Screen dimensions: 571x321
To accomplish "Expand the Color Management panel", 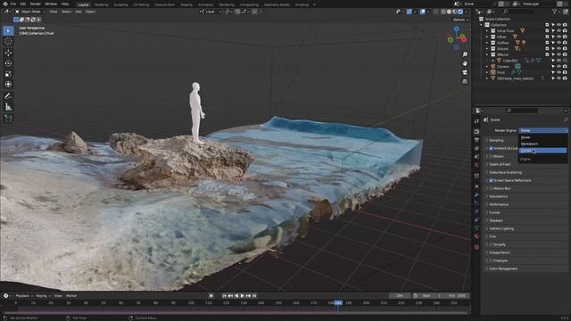I will coord(503,268).
